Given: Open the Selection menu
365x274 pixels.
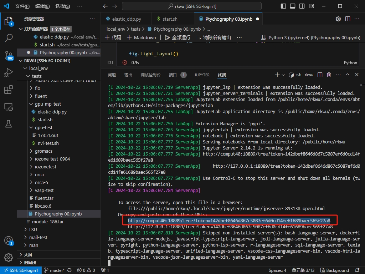Looking at the screenshot, I should pos(63,6).
